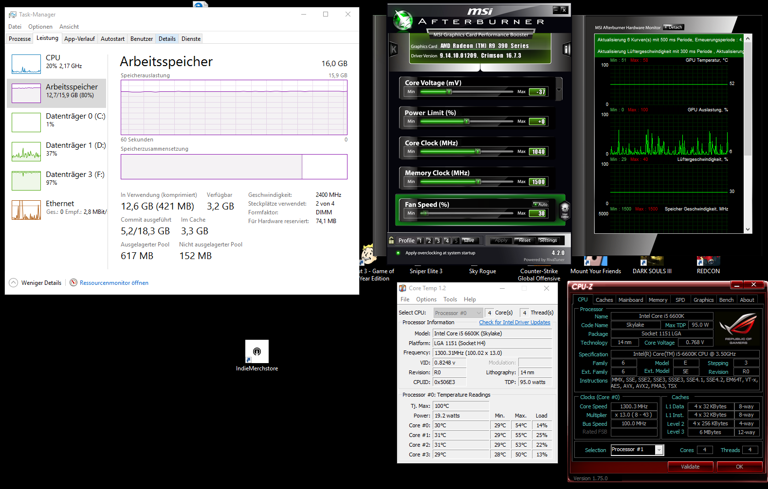Click Check for Intel Driver Updates link
This screenshot has width=768, height=489.
514,322
